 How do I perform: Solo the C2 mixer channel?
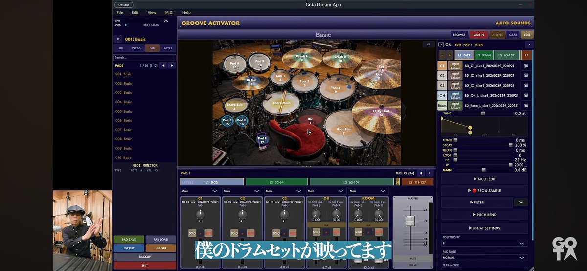pos(234,233)
